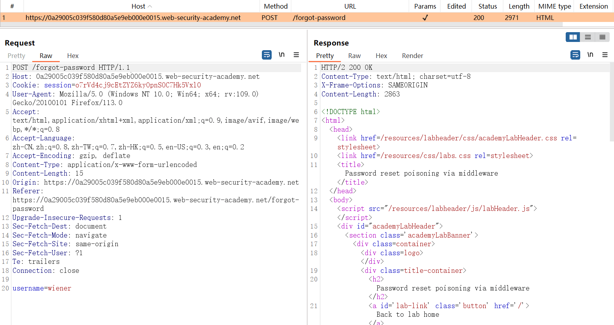Viewport: 614px width, 325px height.
Task: Select the stacked vertical layout icon
Action: click(x=588, y=37)
